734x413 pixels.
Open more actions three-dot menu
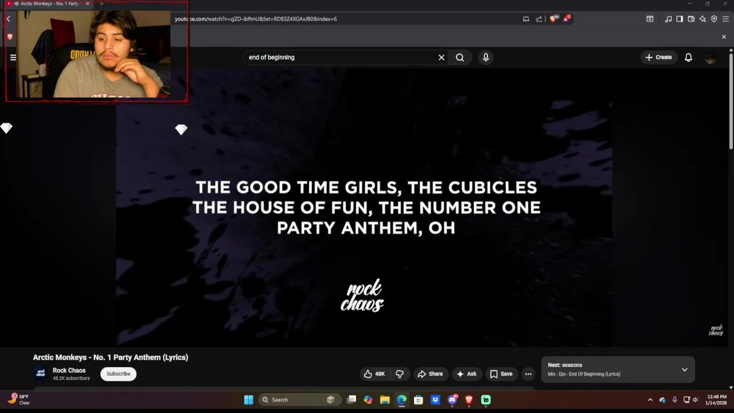pos(528,374)
